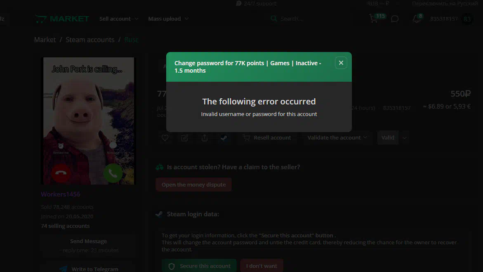Click the Resell account button
Image resolution: width=483 pixels, height=272 pixels.
pos(267,137)
